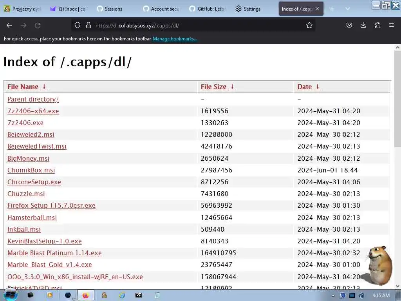
Task: Open a new tab with the plus icon
Action: pyautogui.click(x=332, y=9)
